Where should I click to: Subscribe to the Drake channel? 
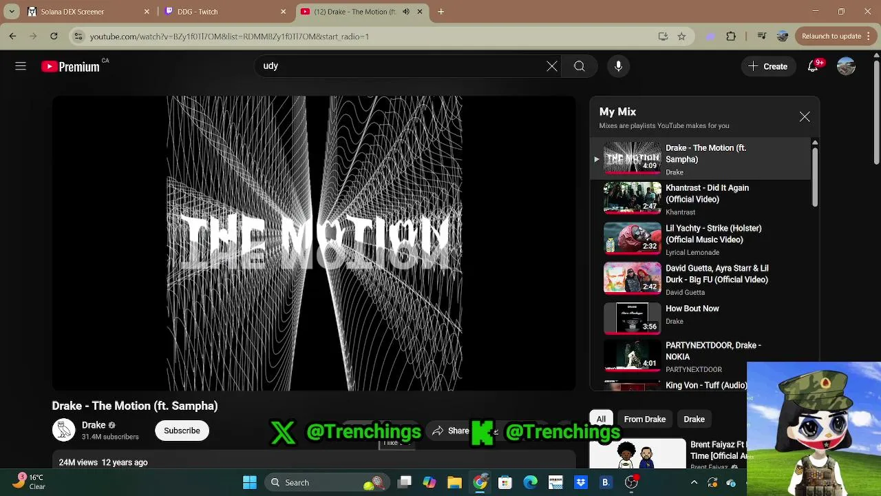coord(182,431)
